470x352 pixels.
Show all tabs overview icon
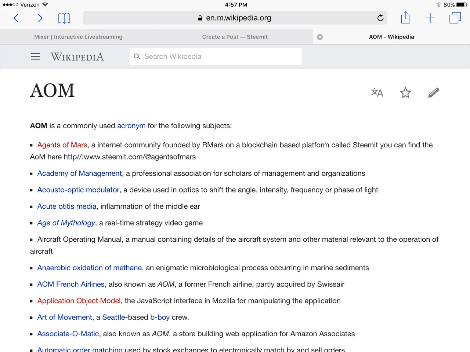(455, 18)
